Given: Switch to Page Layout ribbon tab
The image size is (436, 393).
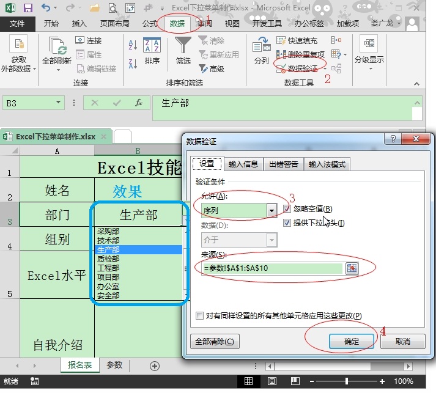Looking at the screenshot, I should pos(114,24).
